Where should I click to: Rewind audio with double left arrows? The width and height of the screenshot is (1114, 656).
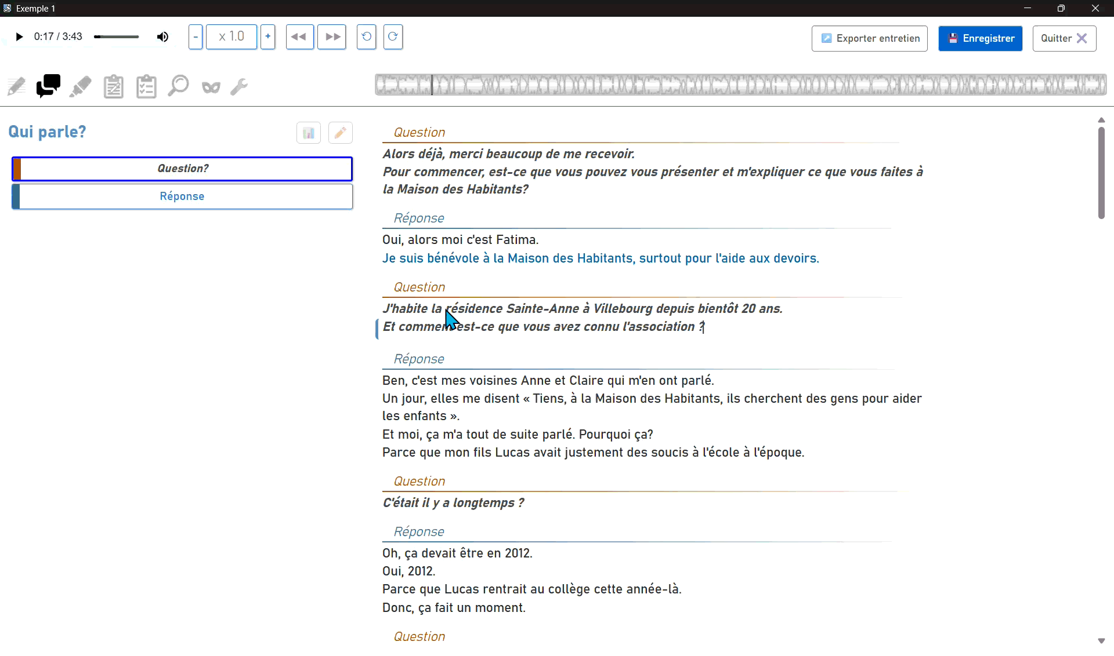pyautogui.click(x=299, y=37)
